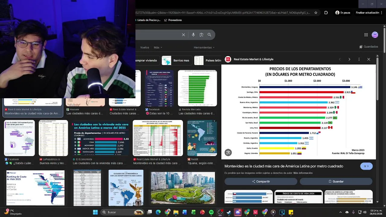Open Steam from the taskbar
The width and height of the screenshot is (386, 217).
(228, 212)
